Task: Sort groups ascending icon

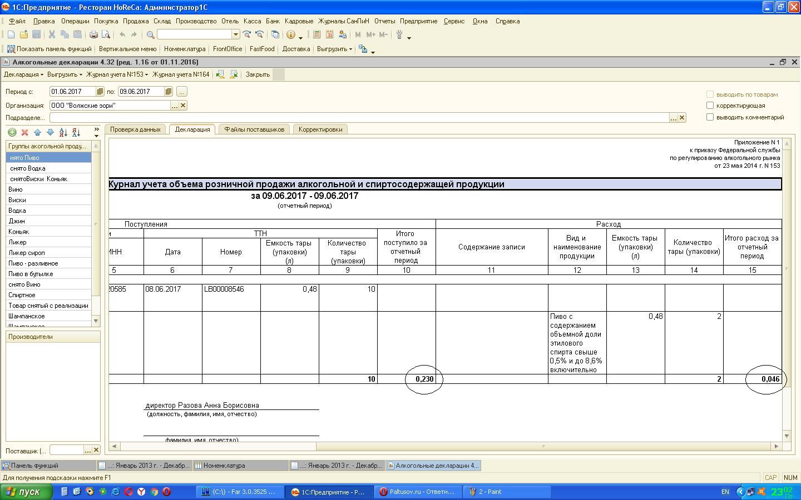Action: 63,132
